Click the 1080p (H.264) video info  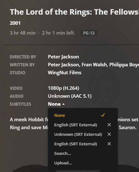63,88
